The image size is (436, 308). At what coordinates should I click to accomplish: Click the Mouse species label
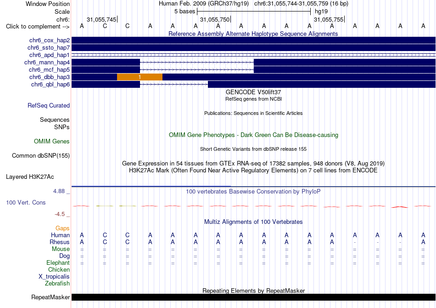61,249
